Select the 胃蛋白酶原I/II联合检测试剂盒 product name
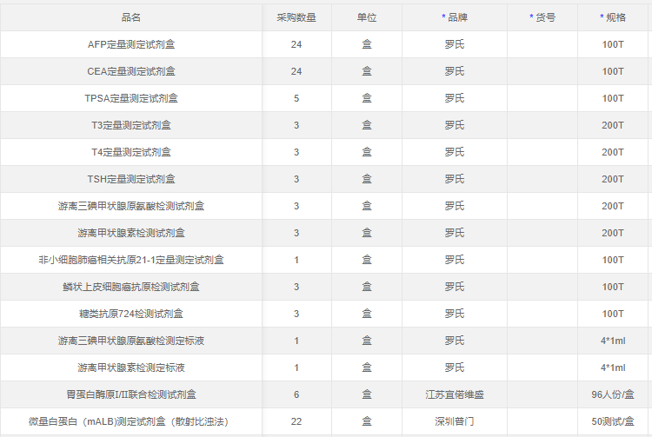 130,394
